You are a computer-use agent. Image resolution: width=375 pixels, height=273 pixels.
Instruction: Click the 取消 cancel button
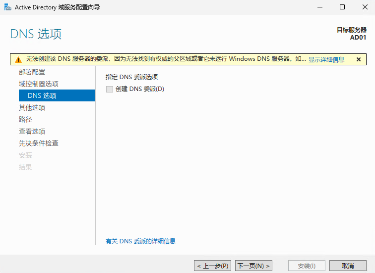(348, 266)
